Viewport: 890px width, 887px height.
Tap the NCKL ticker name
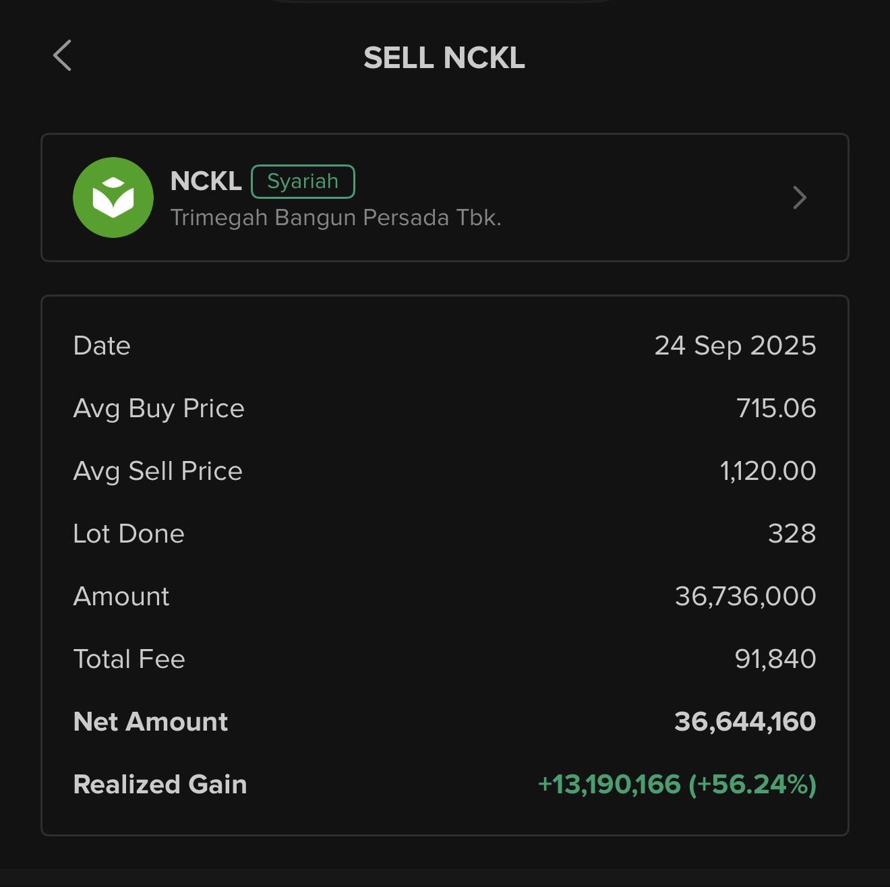(206, 181)
